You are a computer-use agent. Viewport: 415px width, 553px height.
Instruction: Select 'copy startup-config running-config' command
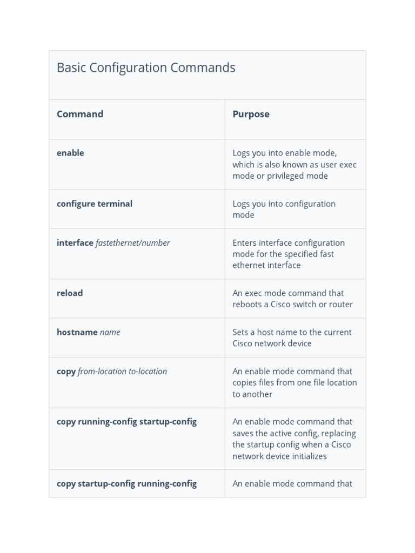click(x=126, y=484)
